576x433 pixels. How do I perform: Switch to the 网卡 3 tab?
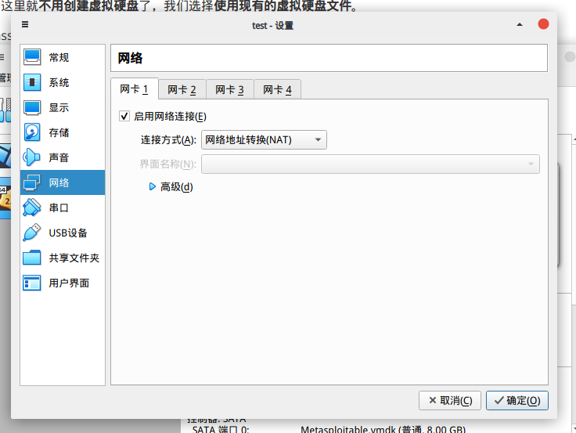(229, 89)
